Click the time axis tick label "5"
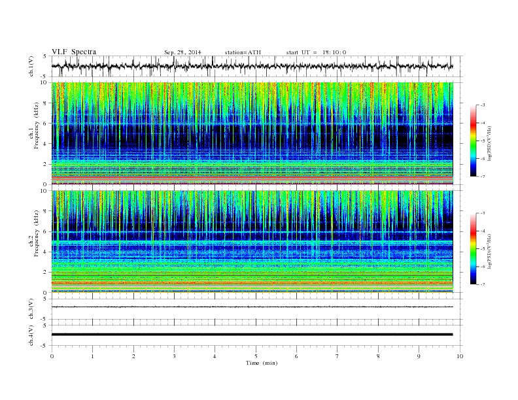This screenshot has height=400, width=518. coord(256,356)
